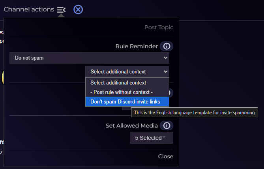Open the "Do not spam" rule dropdown

point(89,58)
